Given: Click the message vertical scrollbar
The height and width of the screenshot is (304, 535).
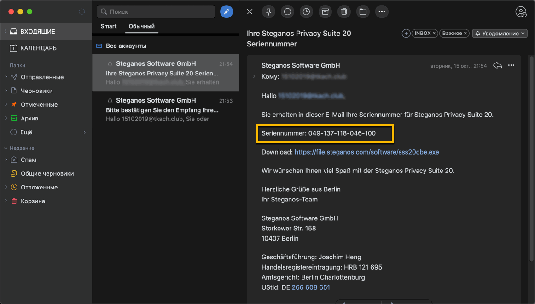Looking at the screenshot, I should click(x=531, y=160).
